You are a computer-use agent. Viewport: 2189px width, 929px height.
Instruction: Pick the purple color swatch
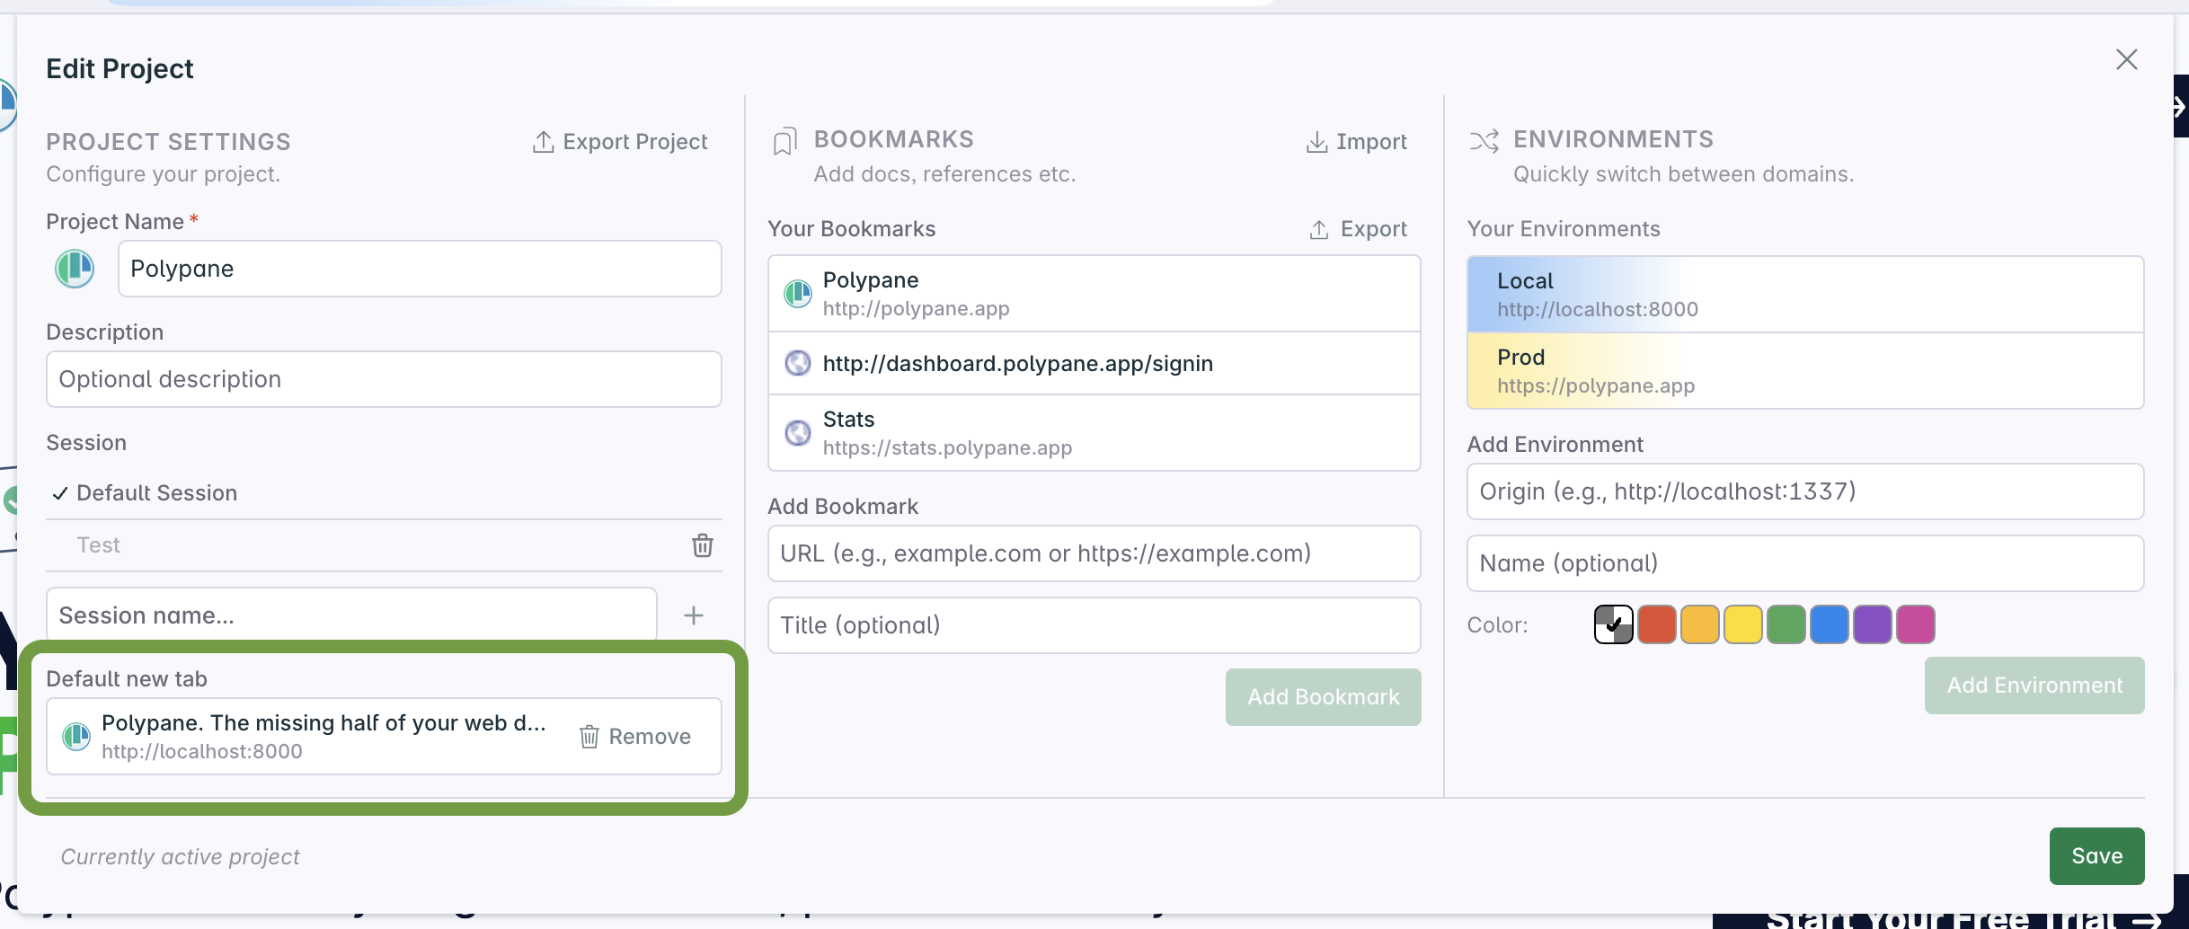1873,624
